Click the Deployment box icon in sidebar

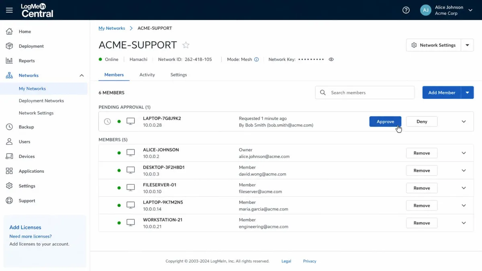pyautogui.click(x=9, y=46)
